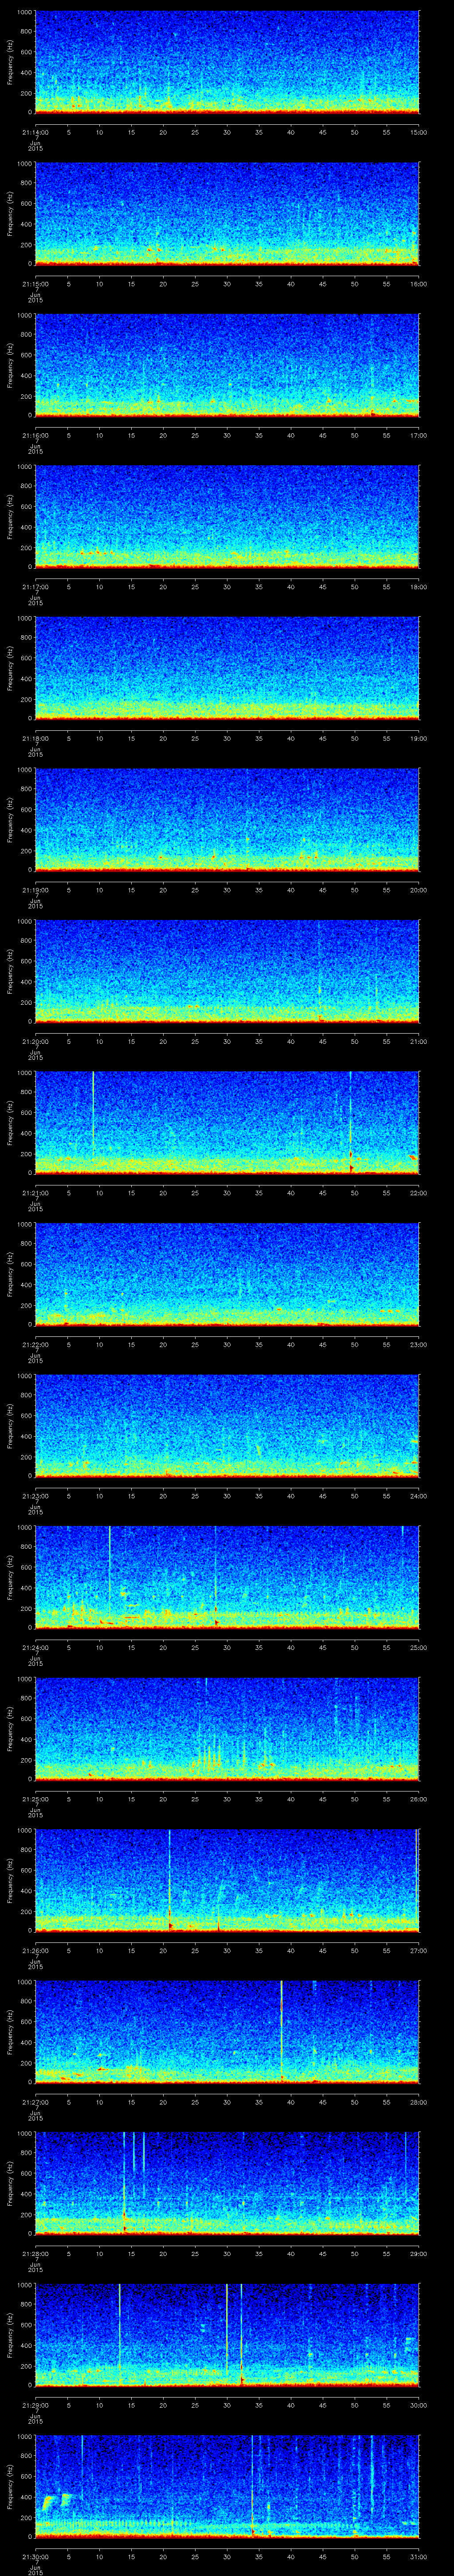This screenshot has width=454, height=2576.
Task: Click the 21:23:00 start time label
Action: point(35,1495)
